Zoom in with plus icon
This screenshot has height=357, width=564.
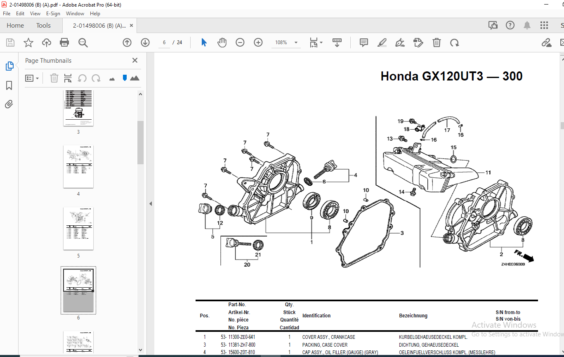pos(258,43)
